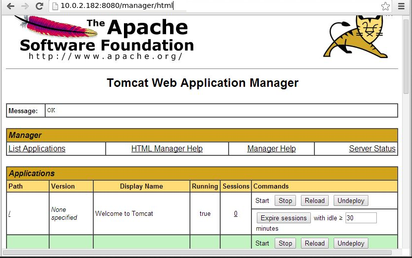
Task: Open the List Applications link
Action: coord(37,148)
